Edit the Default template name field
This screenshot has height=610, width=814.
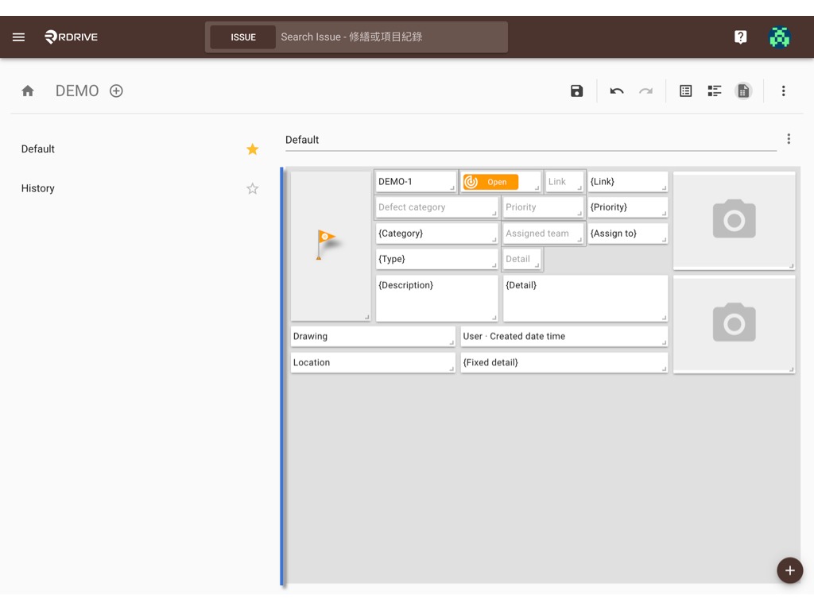pyautogui.click(x=530, y=140)
